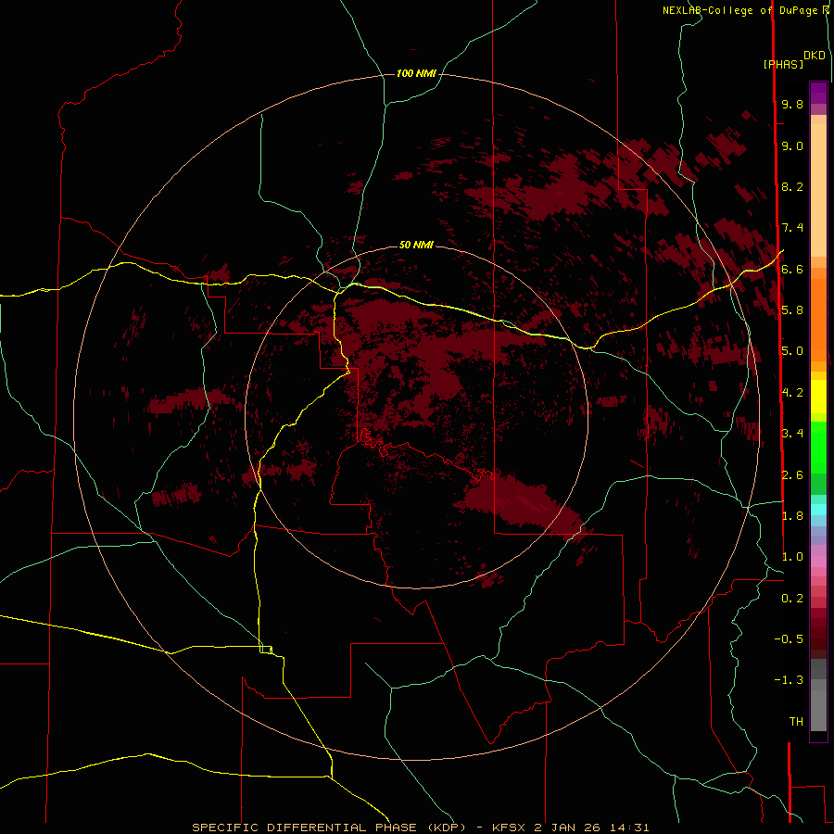The height and width of the screenshot is (834, 834).
Task: Click the -1.3 value on the scale
Action: click(789, 680)
